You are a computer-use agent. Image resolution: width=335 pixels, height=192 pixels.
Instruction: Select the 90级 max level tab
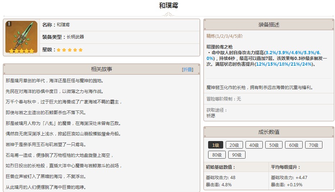point(237,155)
